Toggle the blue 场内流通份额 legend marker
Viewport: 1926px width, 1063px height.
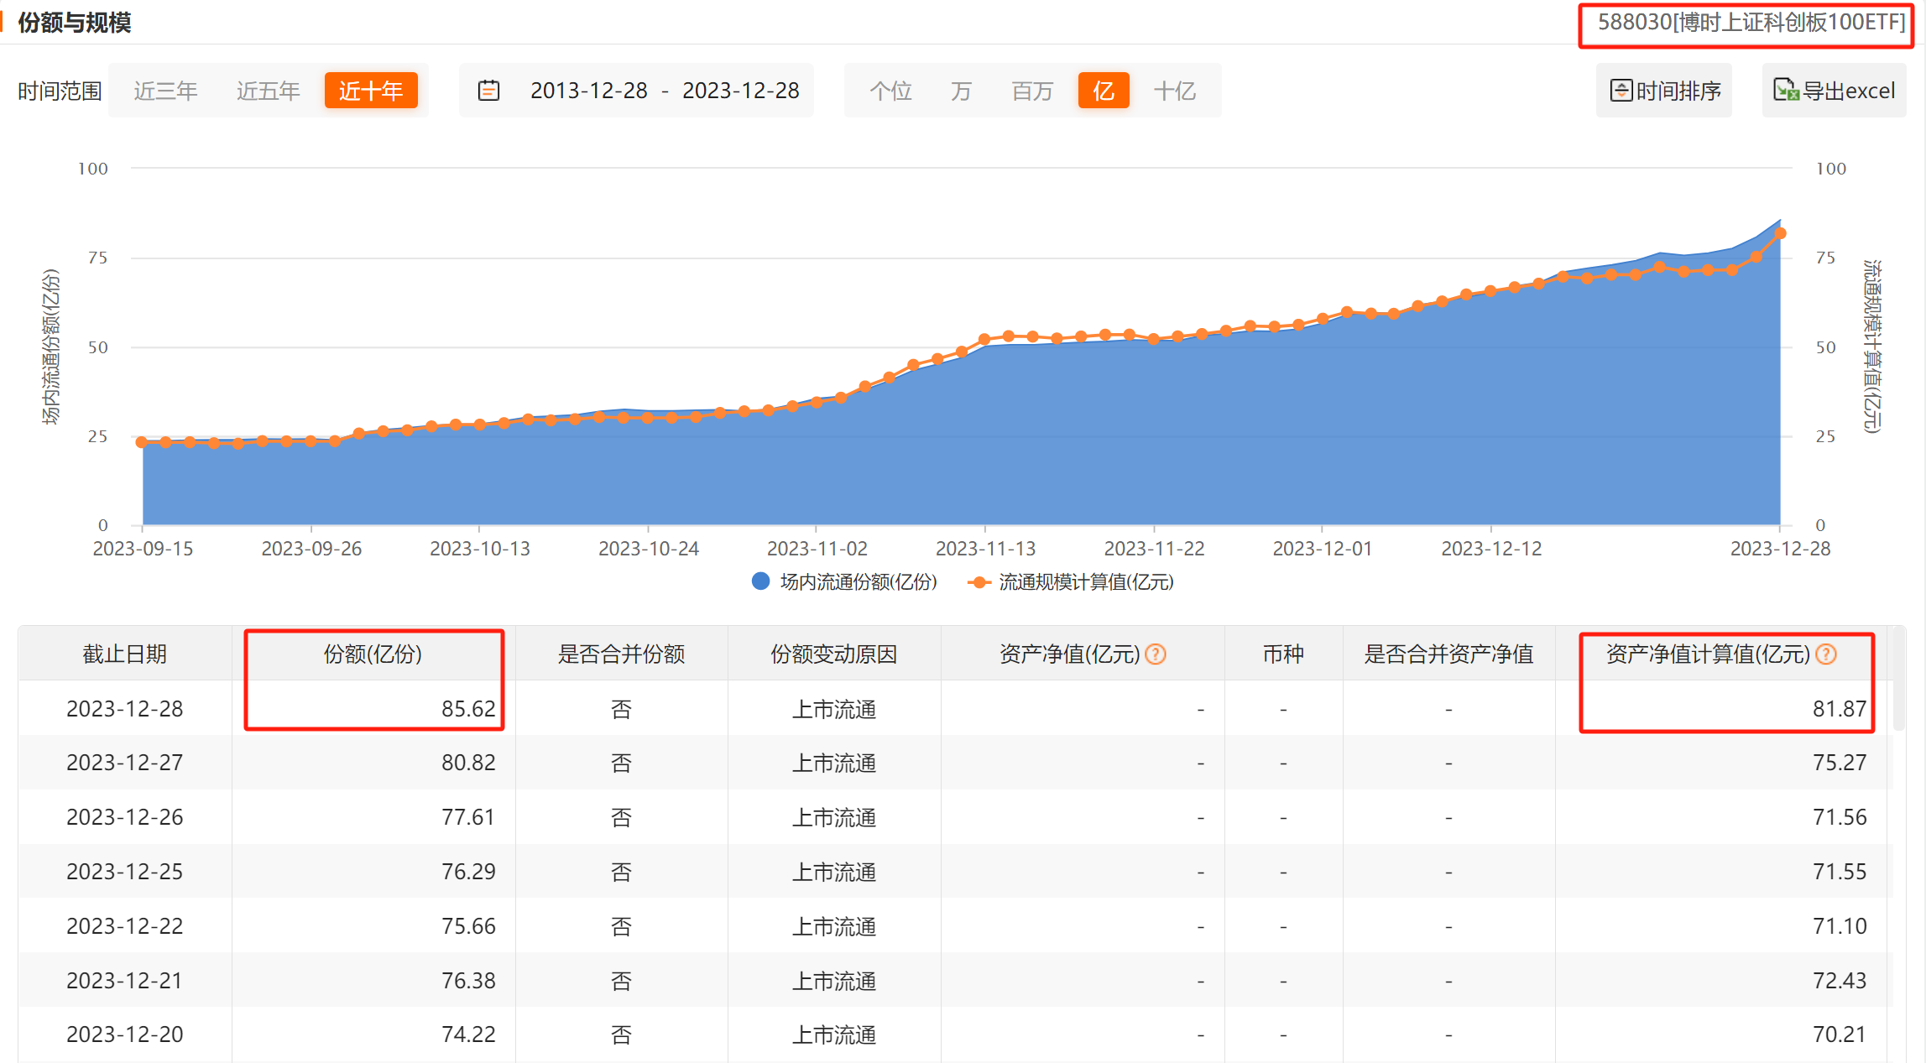760,581
